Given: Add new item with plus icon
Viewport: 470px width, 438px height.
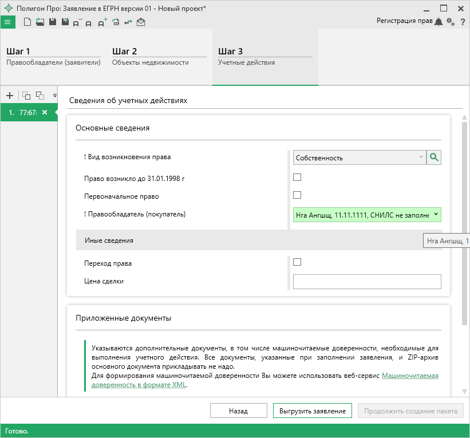Looking at the screenshot, I should [x=9, y=96].
